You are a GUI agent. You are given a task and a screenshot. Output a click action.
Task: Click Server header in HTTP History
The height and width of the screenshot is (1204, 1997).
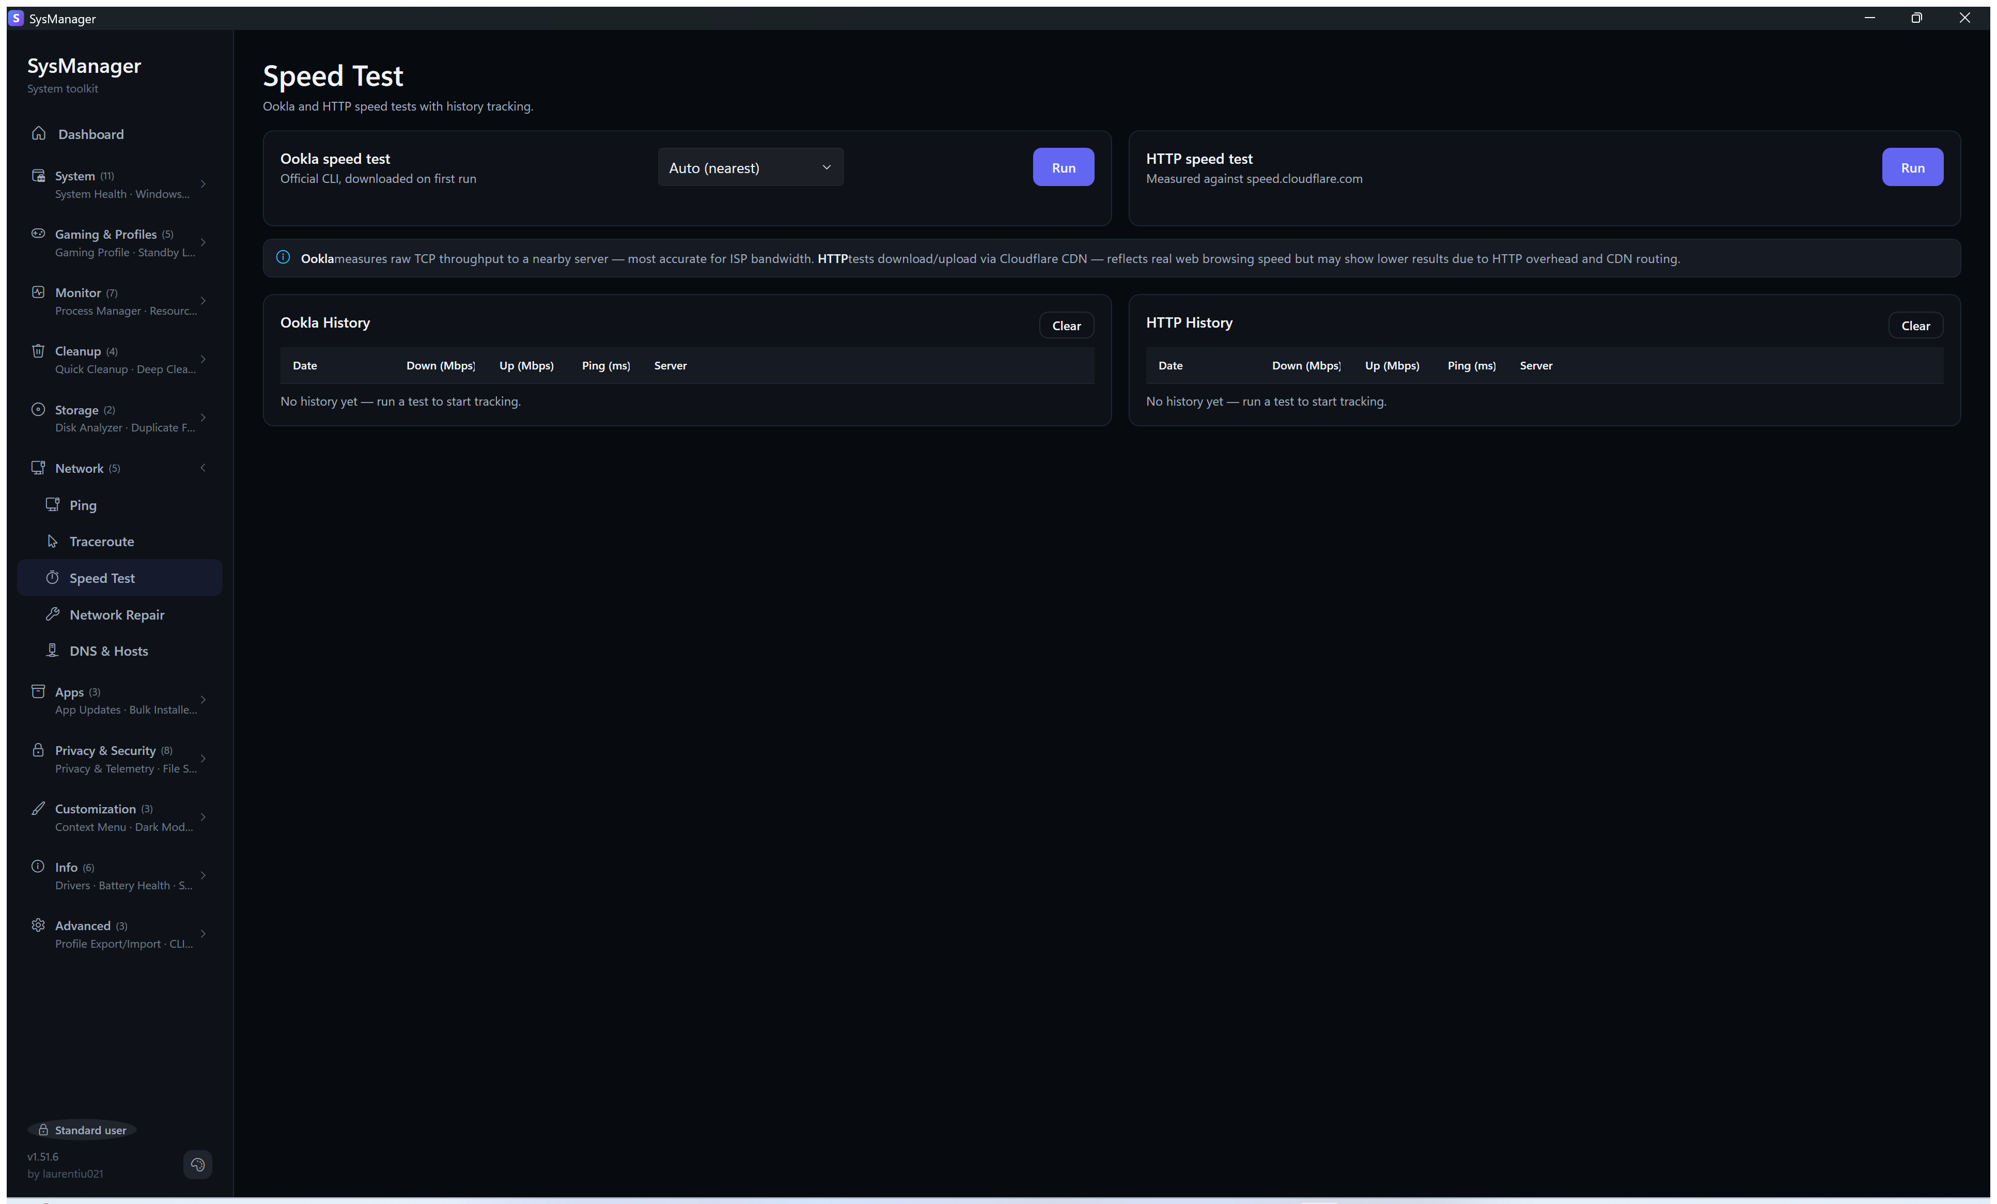(x=1536, y=366)
